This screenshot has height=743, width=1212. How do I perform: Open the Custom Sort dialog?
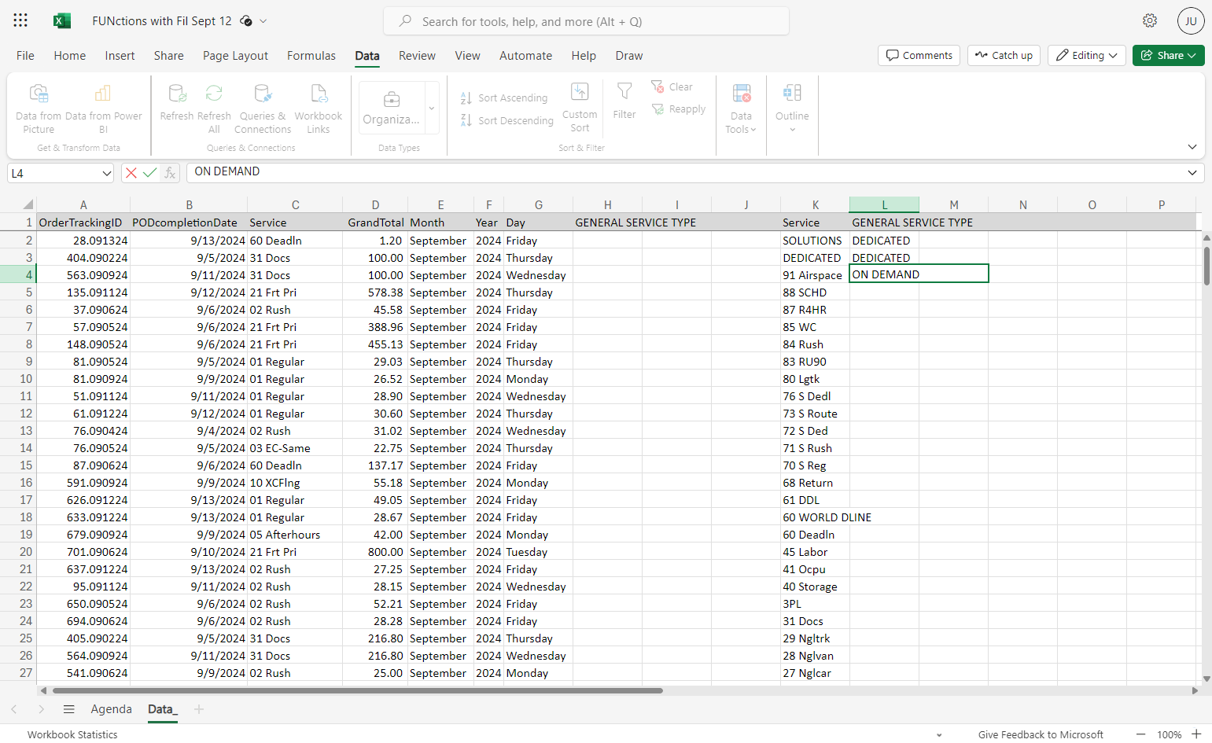point(580,107)
